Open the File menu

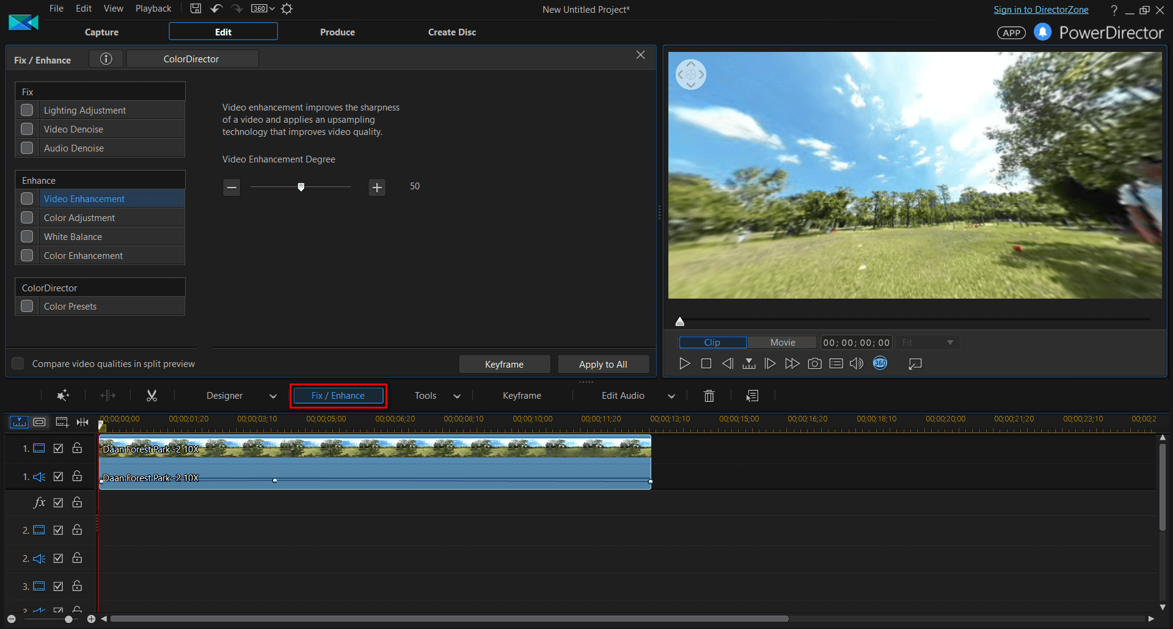coord(56,9)
